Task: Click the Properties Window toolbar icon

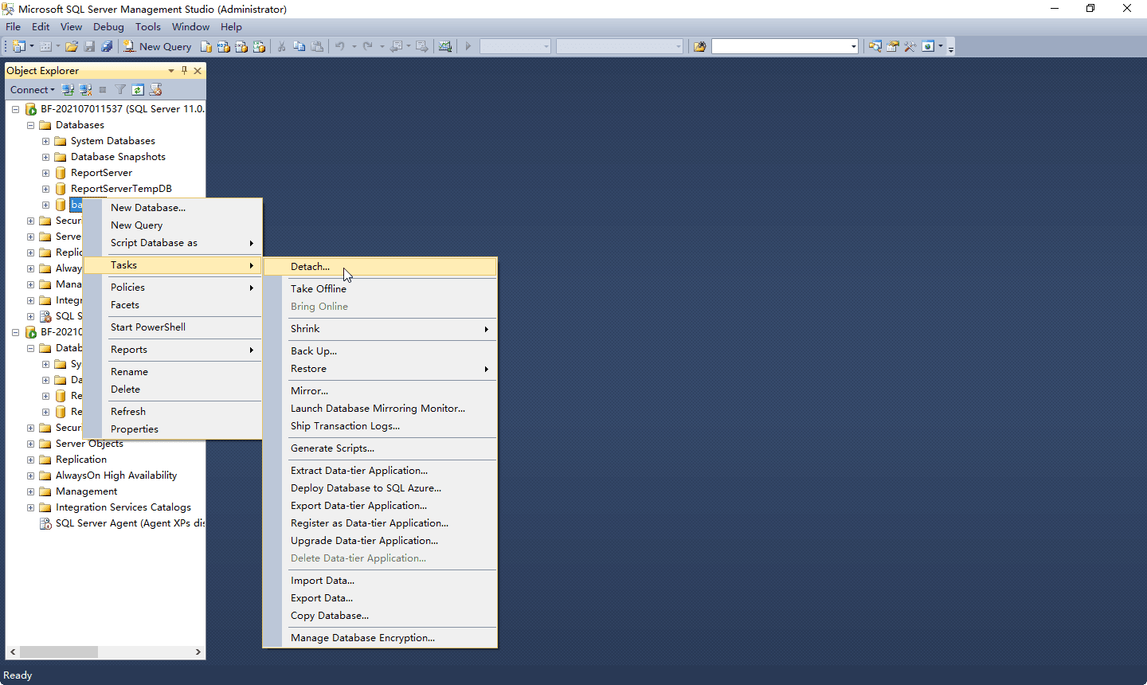Action: pyautogui.click(x=893, y=46)
